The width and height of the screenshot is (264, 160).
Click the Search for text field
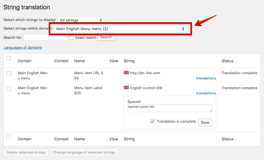tap(45, 37)
